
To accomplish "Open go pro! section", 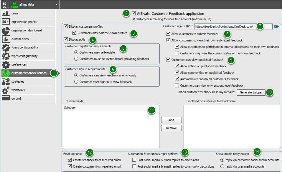I will [29, 99].
